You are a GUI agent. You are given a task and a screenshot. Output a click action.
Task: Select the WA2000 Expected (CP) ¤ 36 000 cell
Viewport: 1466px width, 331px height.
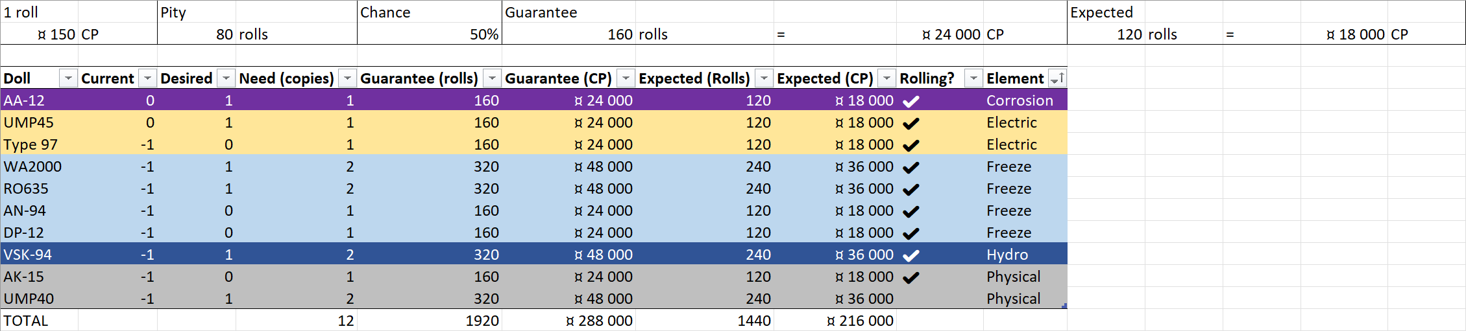[835, 166]
